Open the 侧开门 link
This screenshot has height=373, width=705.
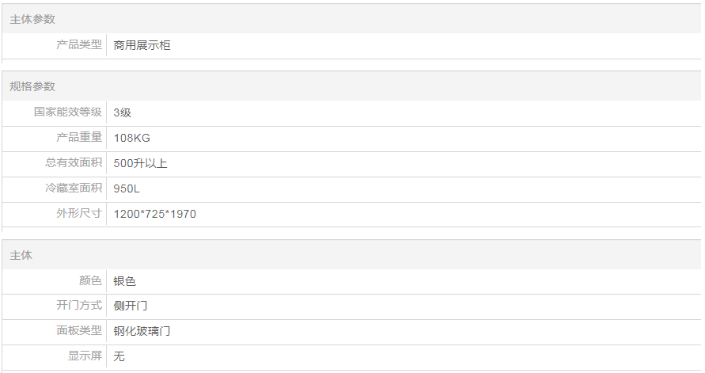click(131, 306)
